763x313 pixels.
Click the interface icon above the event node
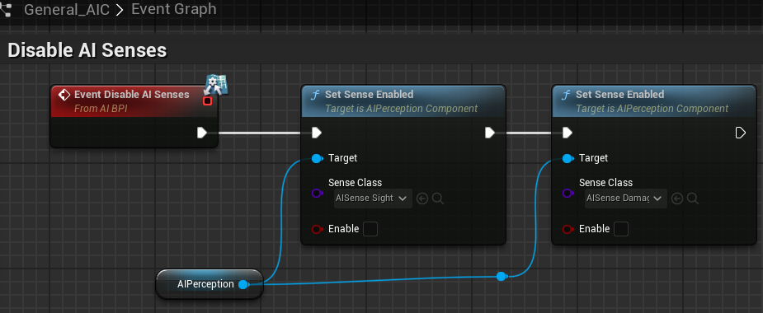click(x=216, y=85)
